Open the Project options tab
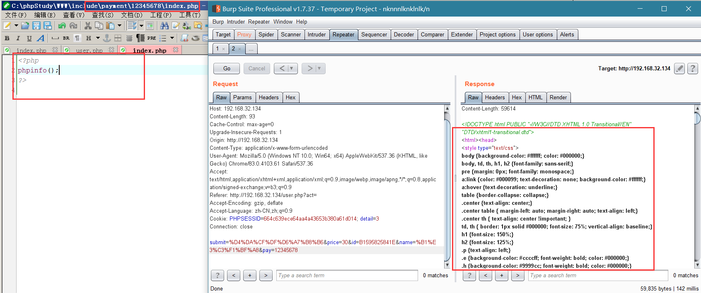This screenshot has height=293, width=701. 498,35
